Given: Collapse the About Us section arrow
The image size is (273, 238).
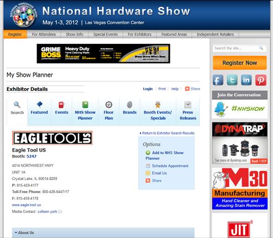Looking at the screenshot, I should pyautogui.click(x=16, y=233).
